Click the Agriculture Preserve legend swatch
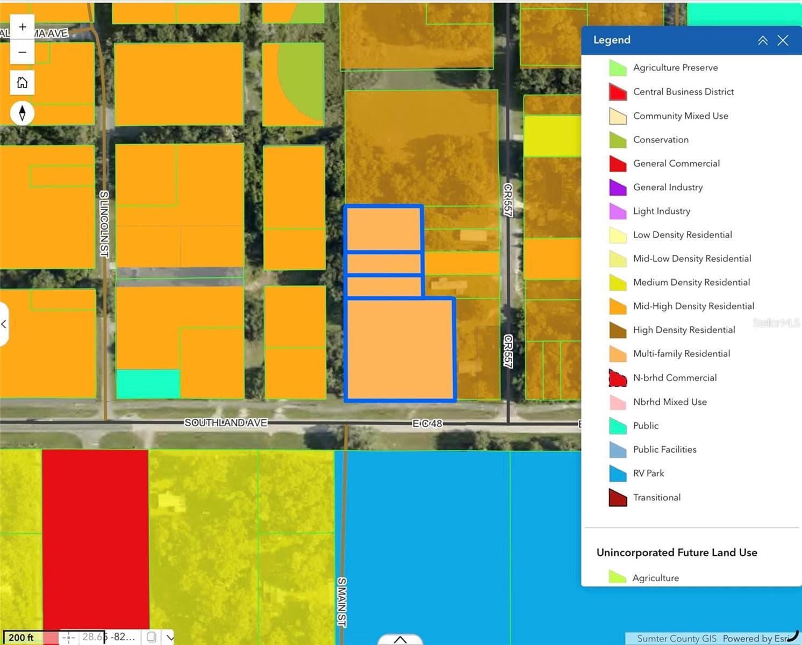 click(x=618, y=68)
